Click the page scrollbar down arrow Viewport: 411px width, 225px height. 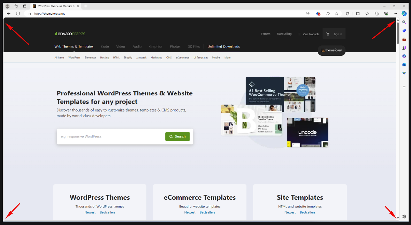[398, 218]
